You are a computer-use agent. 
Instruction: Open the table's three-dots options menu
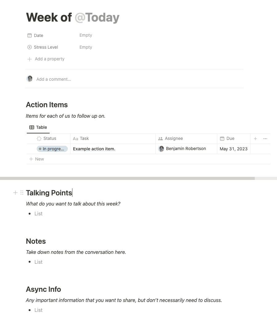pos(265,138)
